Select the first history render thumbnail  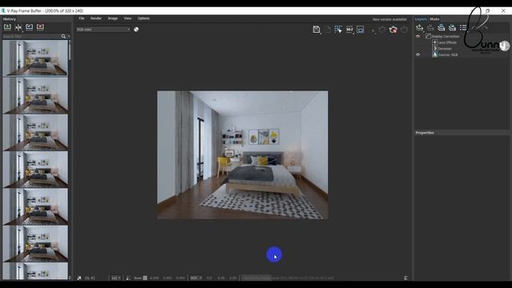pos(35,58)
